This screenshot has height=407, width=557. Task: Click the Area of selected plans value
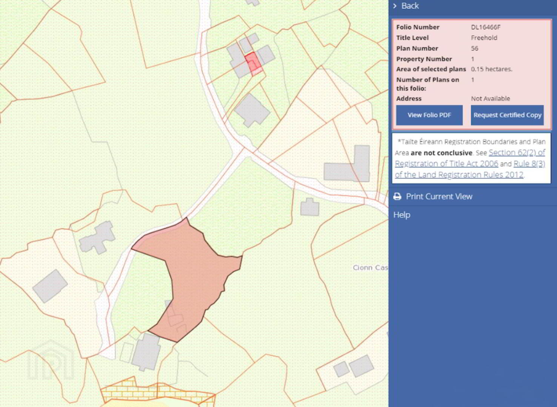click(491, 69)
